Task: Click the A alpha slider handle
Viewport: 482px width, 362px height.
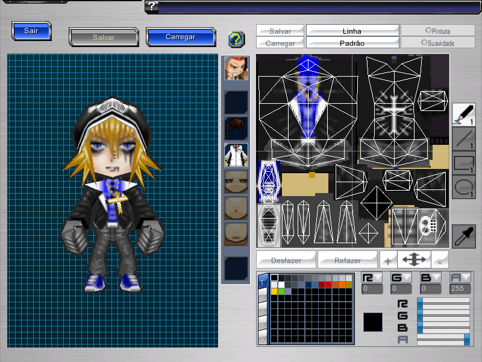Action: click(x=467, y=340)
